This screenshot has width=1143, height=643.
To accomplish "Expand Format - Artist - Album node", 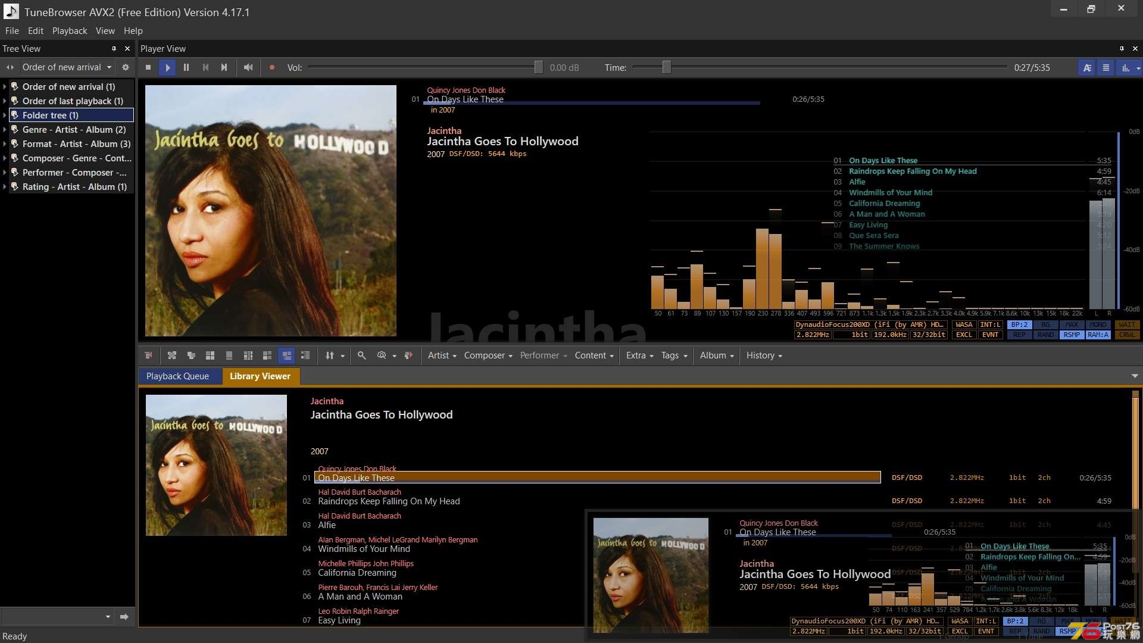I will [5, 143].
